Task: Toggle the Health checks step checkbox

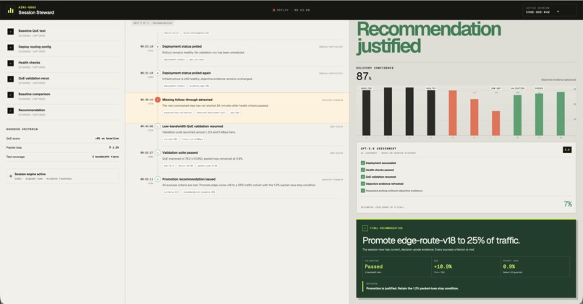Action: pyautogui.click(x=10, y=64)
